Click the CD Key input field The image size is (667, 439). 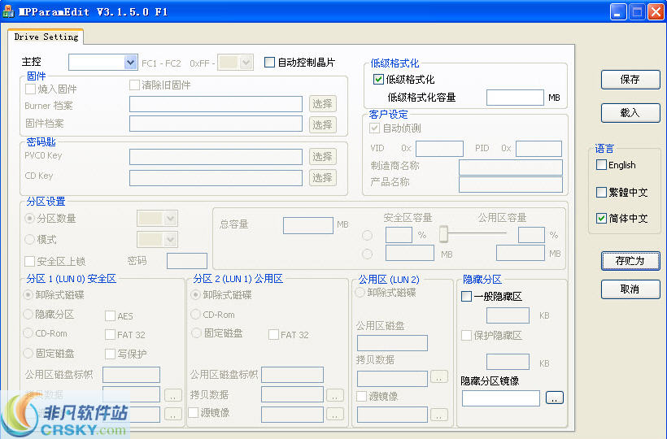click(x=216, y=178)
